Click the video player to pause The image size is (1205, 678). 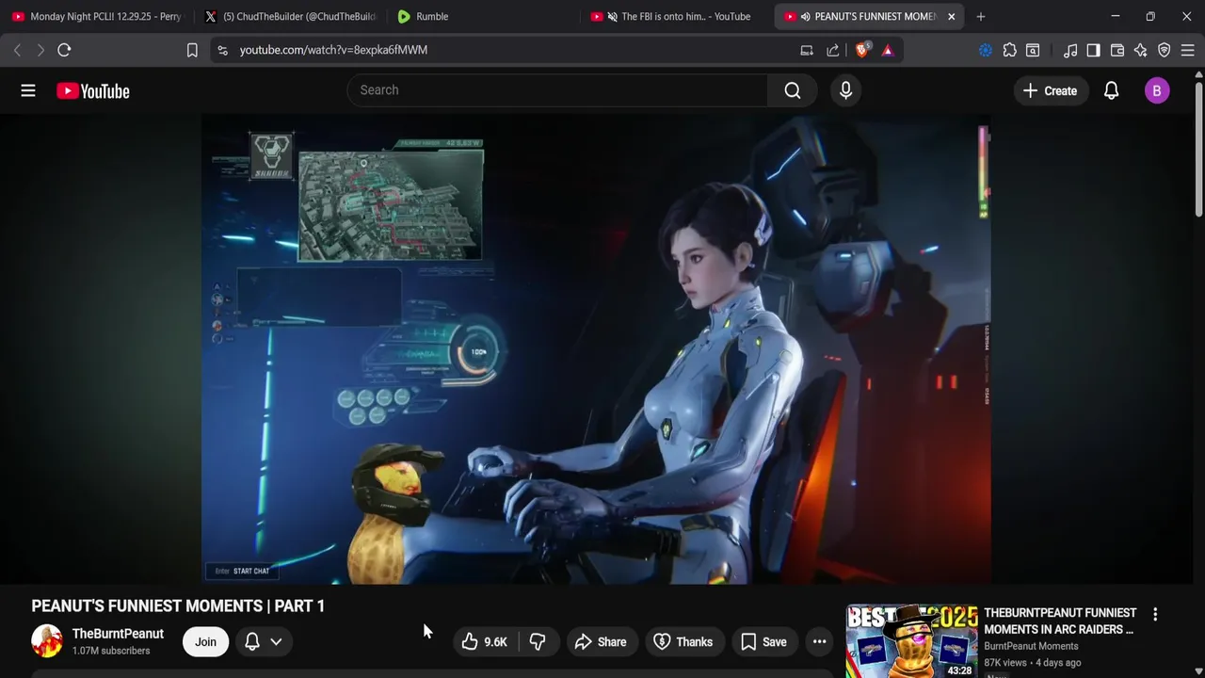pos(596,350)
